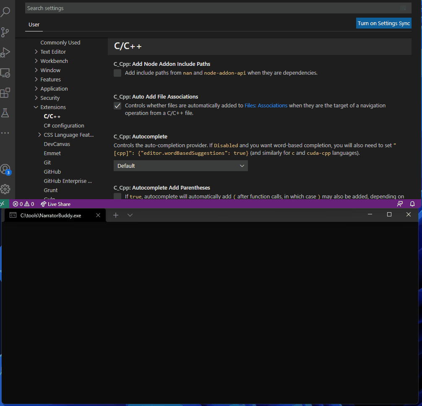Switch to the User settings tab

click(34, 25)
